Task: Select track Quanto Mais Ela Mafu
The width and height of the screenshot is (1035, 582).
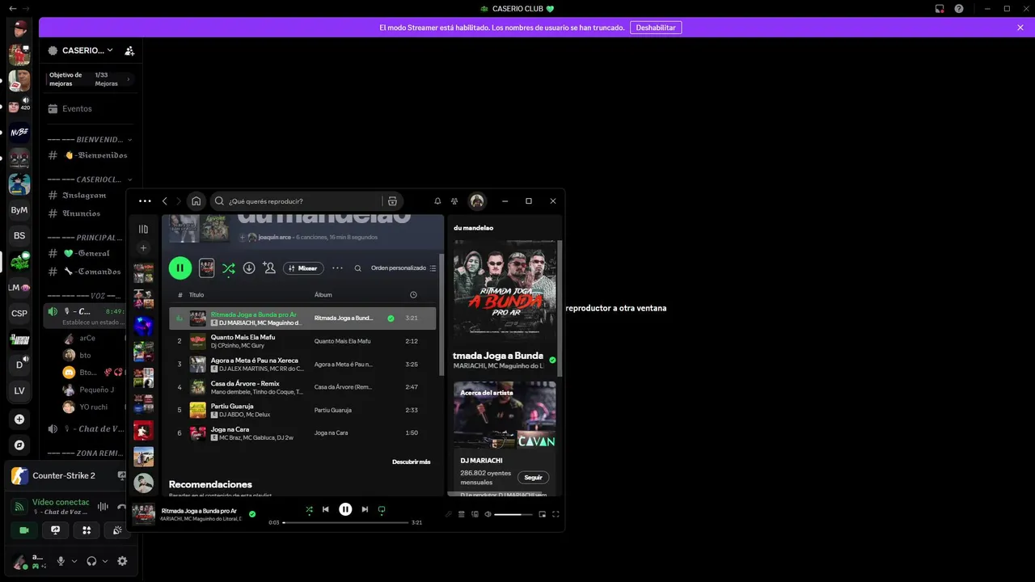Action: [x=302, y=341]
